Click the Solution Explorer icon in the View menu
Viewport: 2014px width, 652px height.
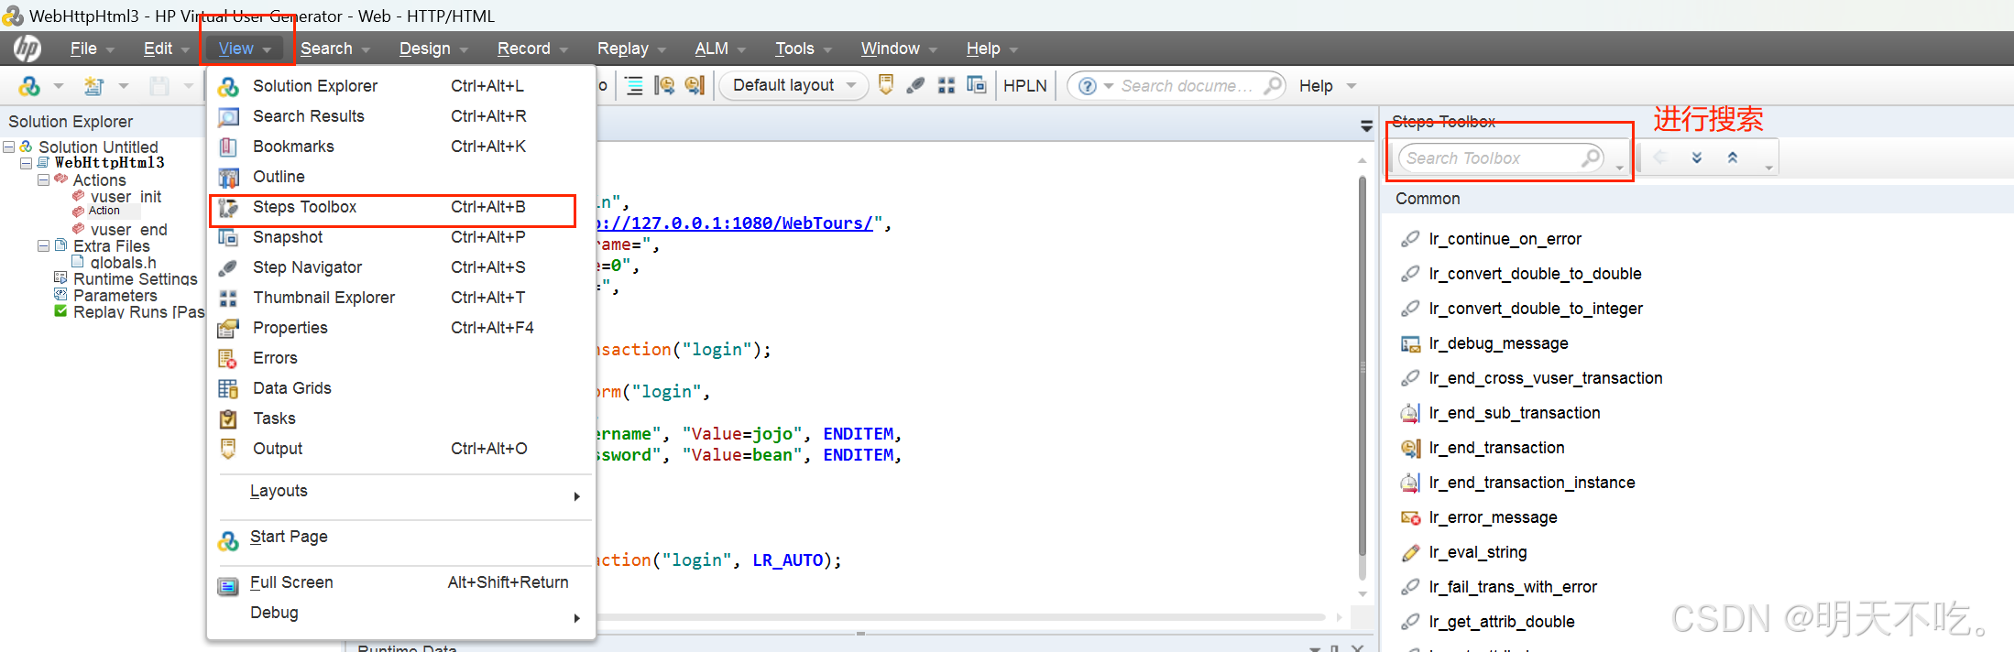228,86
